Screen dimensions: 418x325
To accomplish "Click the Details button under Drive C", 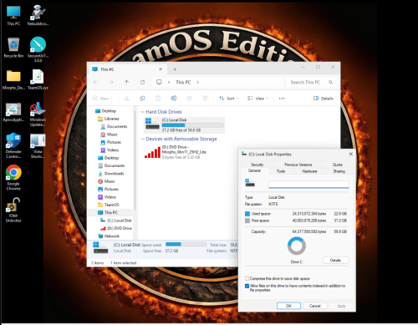I will coord(335,260).
